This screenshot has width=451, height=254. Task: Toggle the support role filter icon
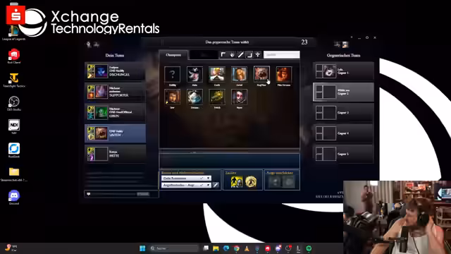pos(258,55)
